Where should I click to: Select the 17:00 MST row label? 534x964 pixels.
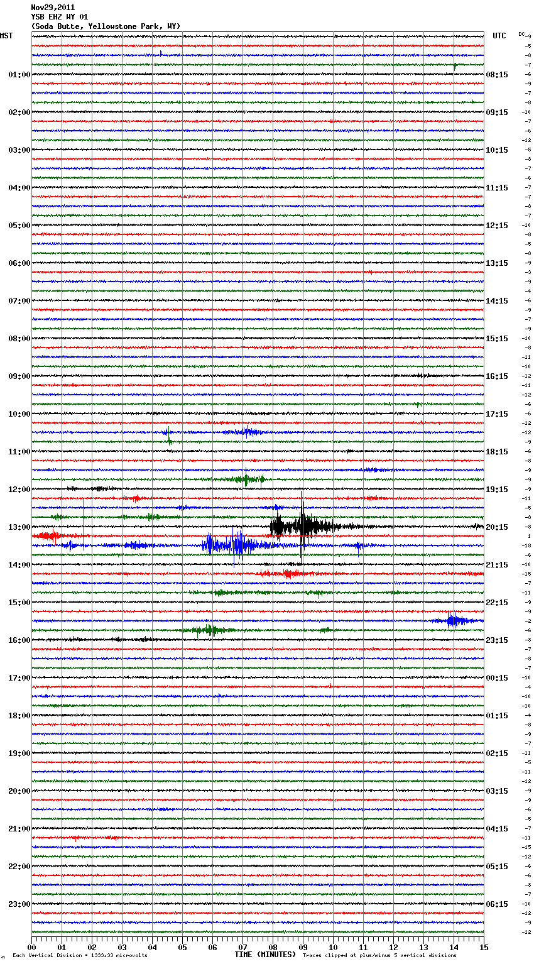(19, 678)
